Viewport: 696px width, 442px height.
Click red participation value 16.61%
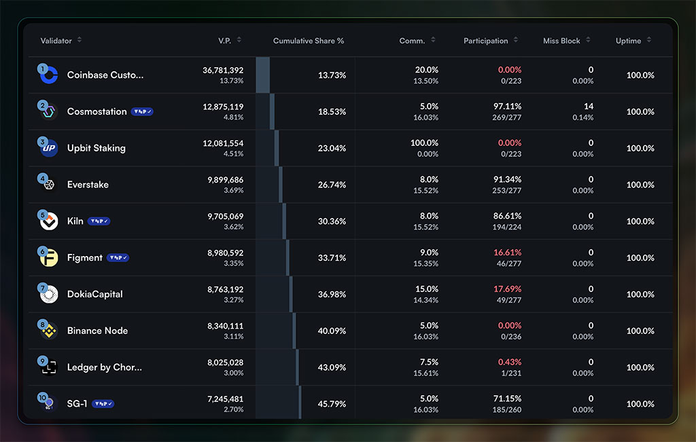pyautogui.click(x=507, y=253)
